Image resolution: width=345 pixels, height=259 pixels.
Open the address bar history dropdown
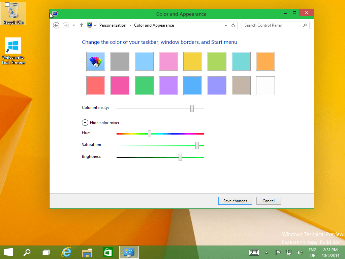[226, 25]
